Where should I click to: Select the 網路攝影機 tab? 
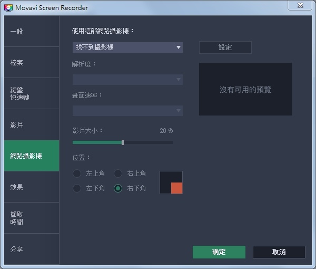click(x=32, y=156)
